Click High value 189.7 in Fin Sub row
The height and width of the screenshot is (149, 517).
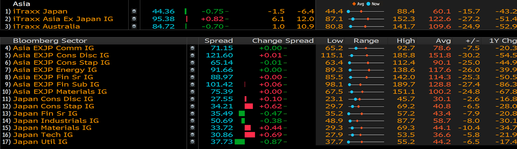tap(404, 84)
